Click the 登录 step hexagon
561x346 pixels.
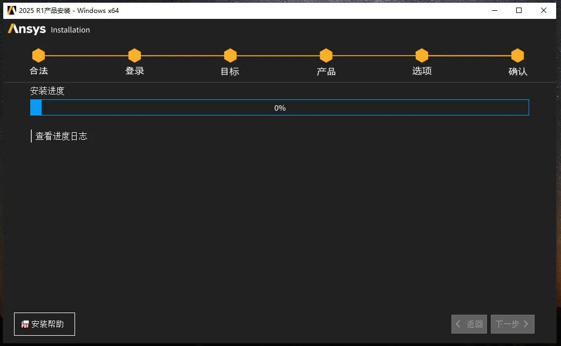(134, 56)
